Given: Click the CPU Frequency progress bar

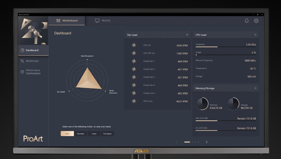Looking at the screenshot, I should pos(225,47).
